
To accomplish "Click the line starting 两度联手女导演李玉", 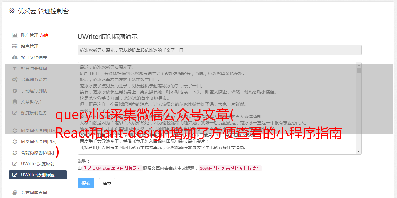I will (144, 141).
